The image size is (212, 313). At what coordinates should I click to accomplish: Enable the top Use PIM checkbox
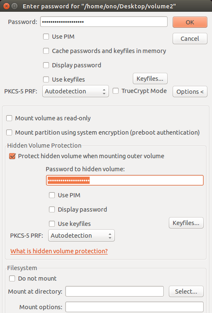(46, 37)
